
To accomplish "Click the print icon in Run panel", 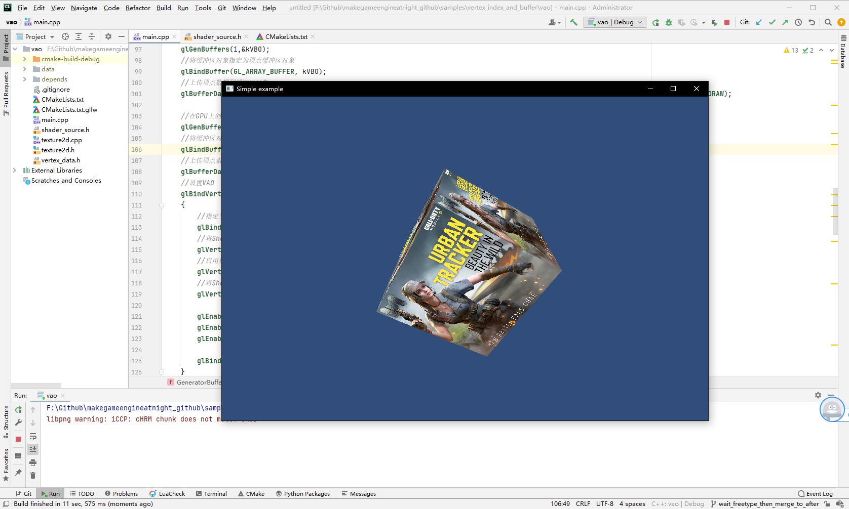I will click(33, 462).
